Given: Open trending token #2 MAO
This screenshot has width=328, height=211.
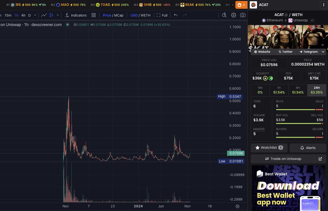Looking at the screenshot, I should (x=68, y=5).
